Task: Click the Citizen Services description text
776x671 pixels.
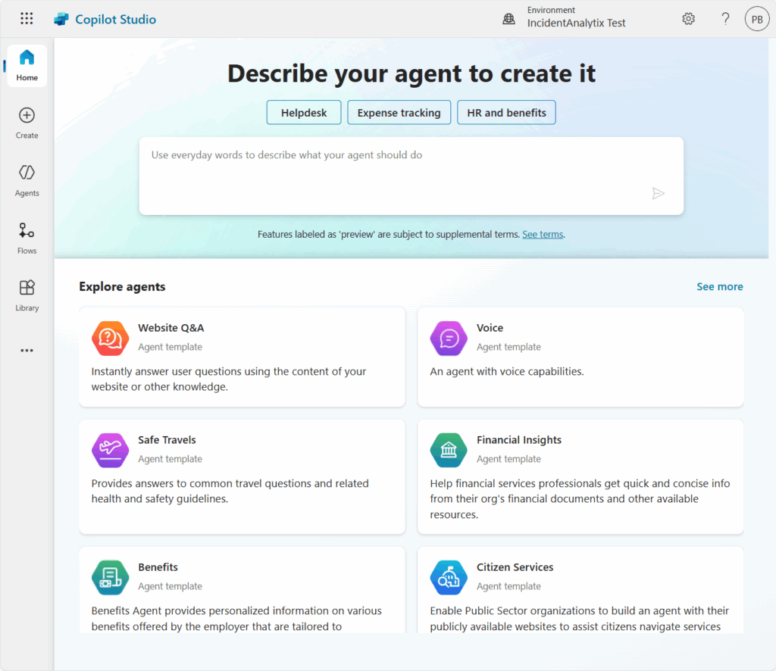Action: [x=580, y=619]
